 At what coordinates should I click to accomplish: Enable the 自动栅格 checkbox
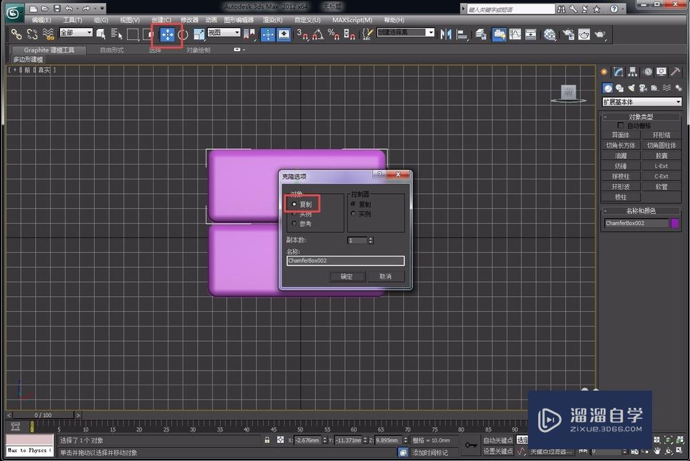click(620, 125)
